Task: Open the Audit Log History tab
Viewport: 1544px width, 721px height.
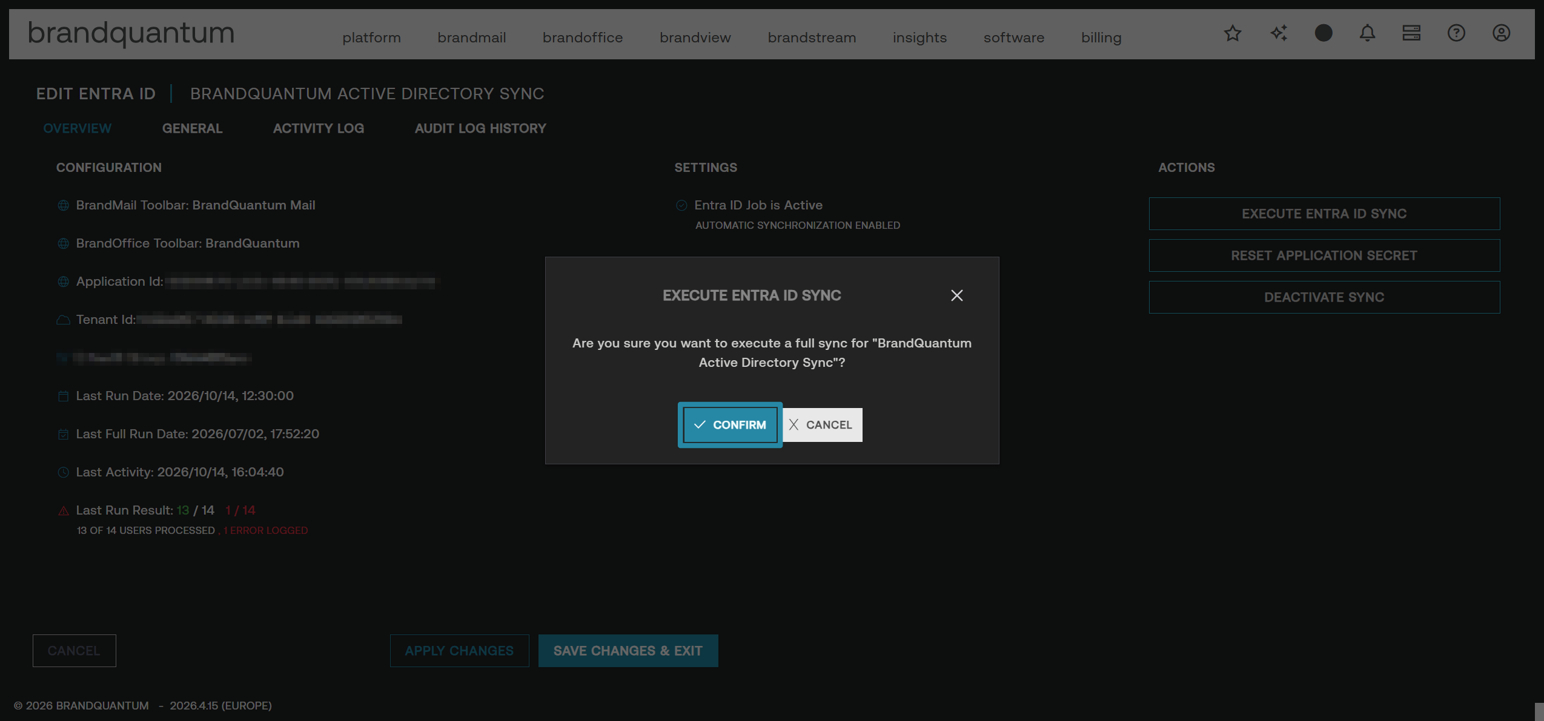Action: pyautogui.click(x=480, y=128)
